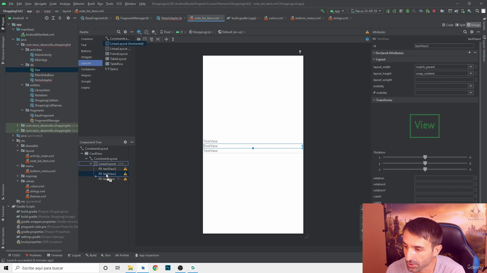The height and width of the screenshot is (273, 487).
Task: Open Photoshop from the taskbar
Action: click(x=168, y=268)
